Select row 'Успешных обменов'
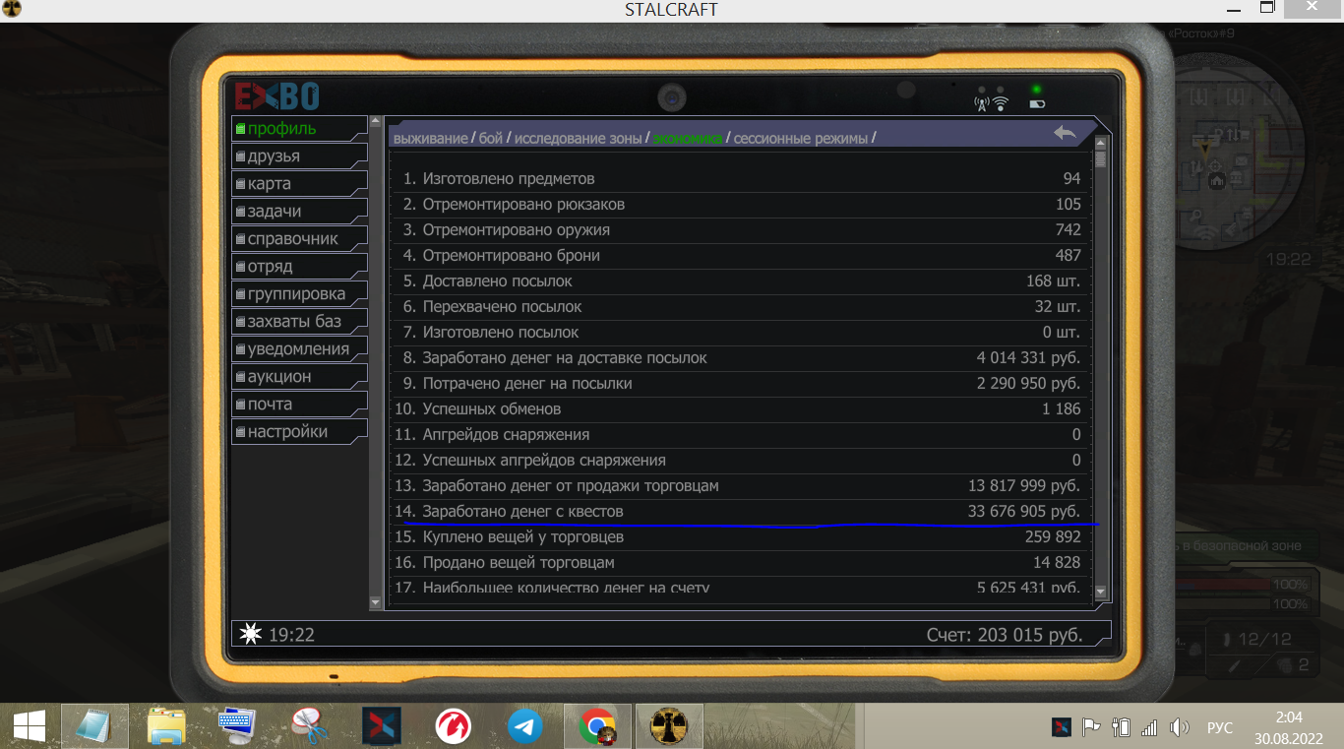This screenshot has width=1344, height=749. [x=738, y=408]
